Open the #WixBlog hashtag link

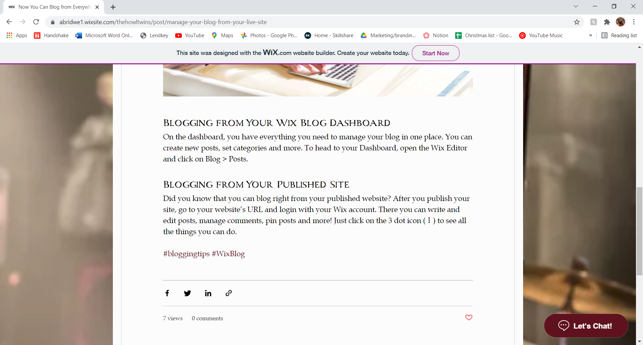228,254
